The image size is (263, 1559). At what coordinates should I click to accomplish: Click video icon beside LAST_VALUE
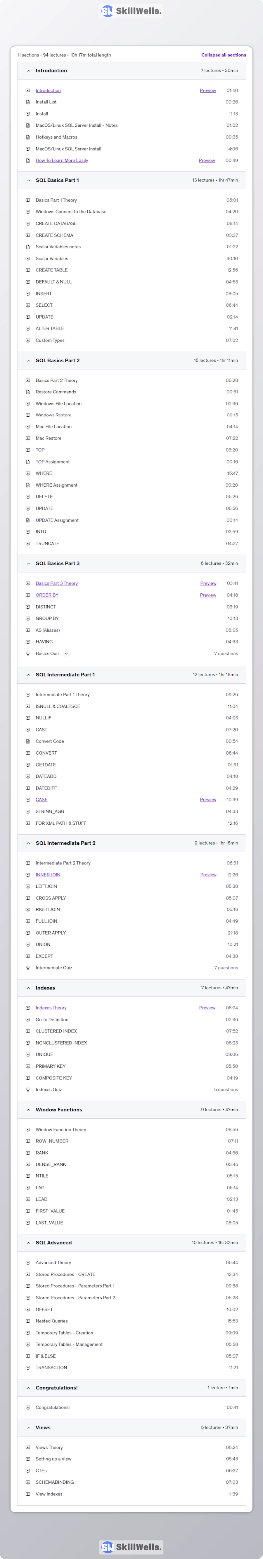(x=28, y=1222)
